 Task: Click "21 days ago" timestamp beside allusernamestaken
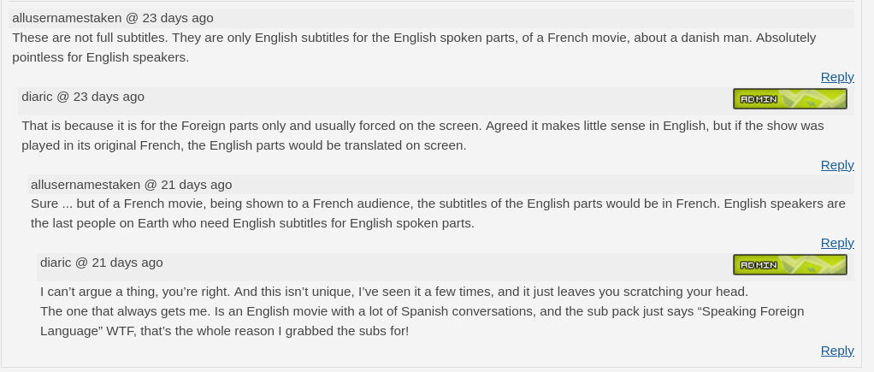[x=197, y=185]
